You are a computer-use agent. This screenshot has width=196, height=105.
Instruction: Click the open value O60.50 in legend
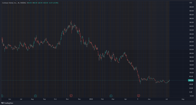[x=29, y=3]
